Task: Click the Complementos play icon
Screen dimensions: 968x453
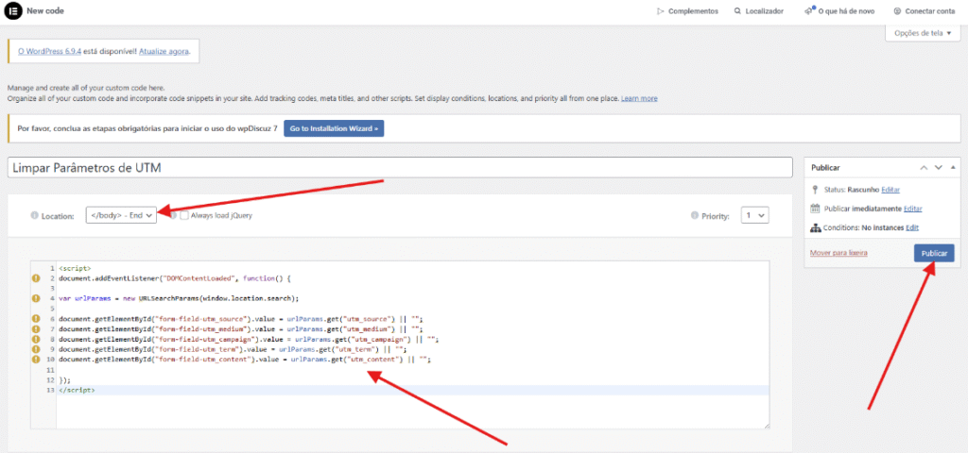Action: pyautogui.click(x=660, y=11)
